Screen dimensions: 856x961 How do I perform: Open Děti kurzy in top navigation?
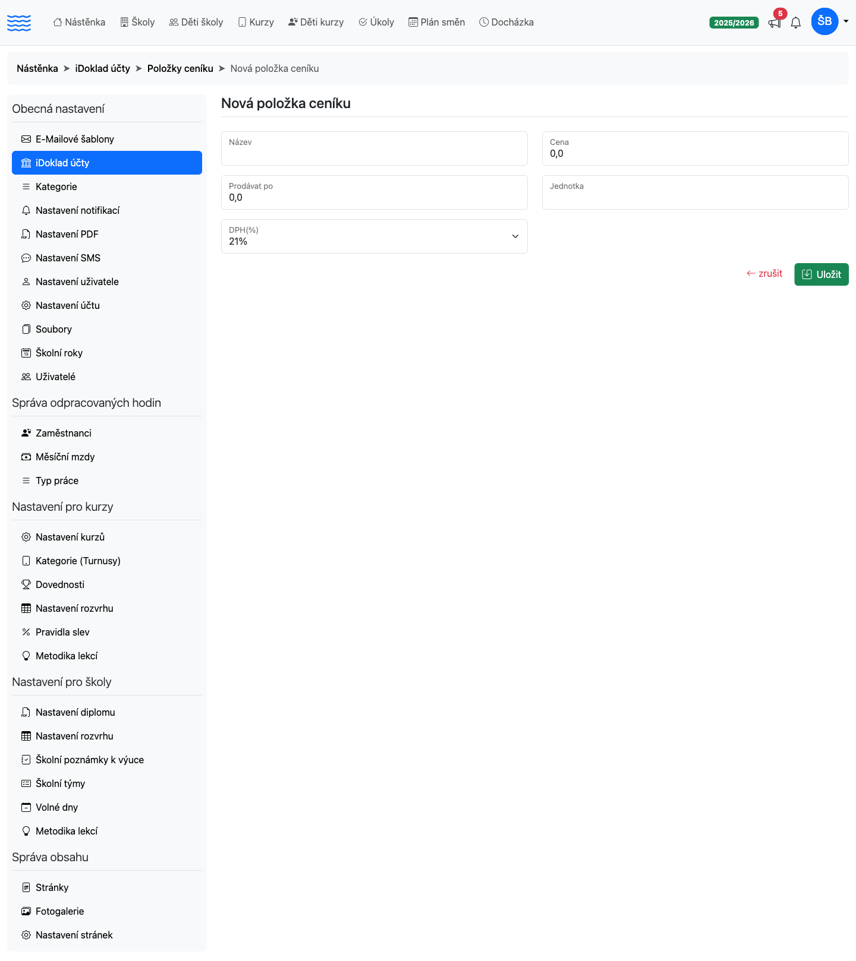316,22
